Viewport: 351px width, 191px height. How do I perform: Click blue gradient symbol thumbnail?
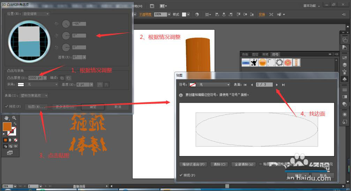click(x=246, y=63)
